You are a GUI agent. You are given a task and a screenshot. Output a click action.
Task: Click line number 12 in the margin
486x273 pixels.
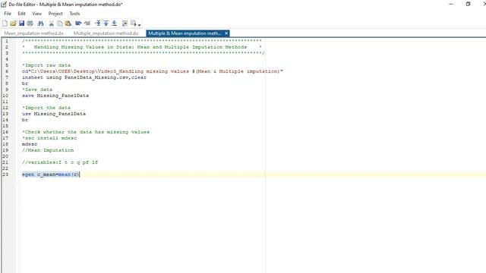pyautogui.click(x=5, y=108)
